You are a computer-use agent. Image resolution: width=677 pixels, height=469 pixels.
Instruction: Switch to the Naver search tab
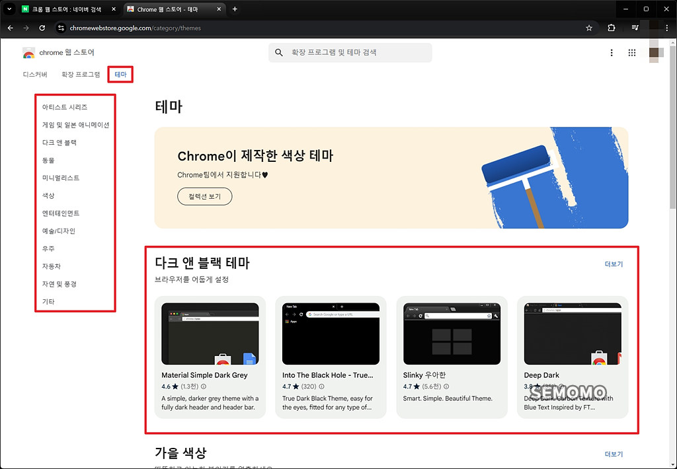point(66,9)
